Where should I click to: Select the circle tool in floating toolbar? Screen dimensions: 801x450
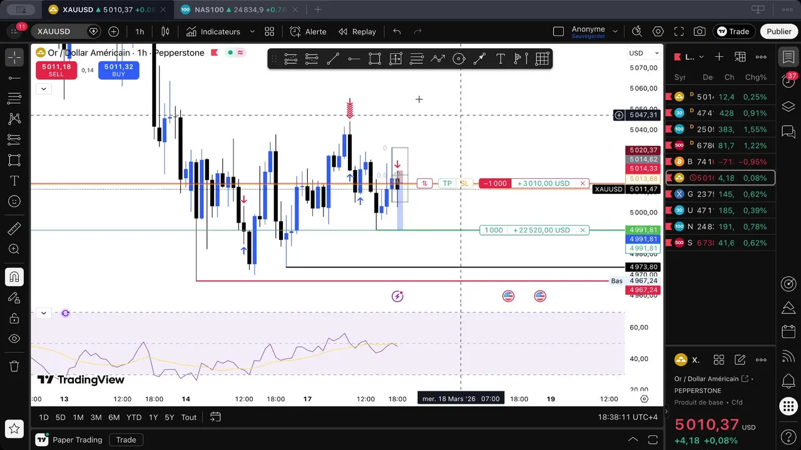(x=459, y=59)
